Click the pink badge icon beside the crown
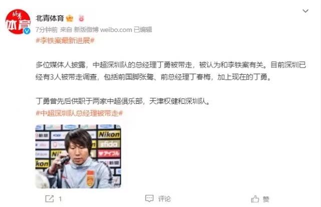 (82, 19)
